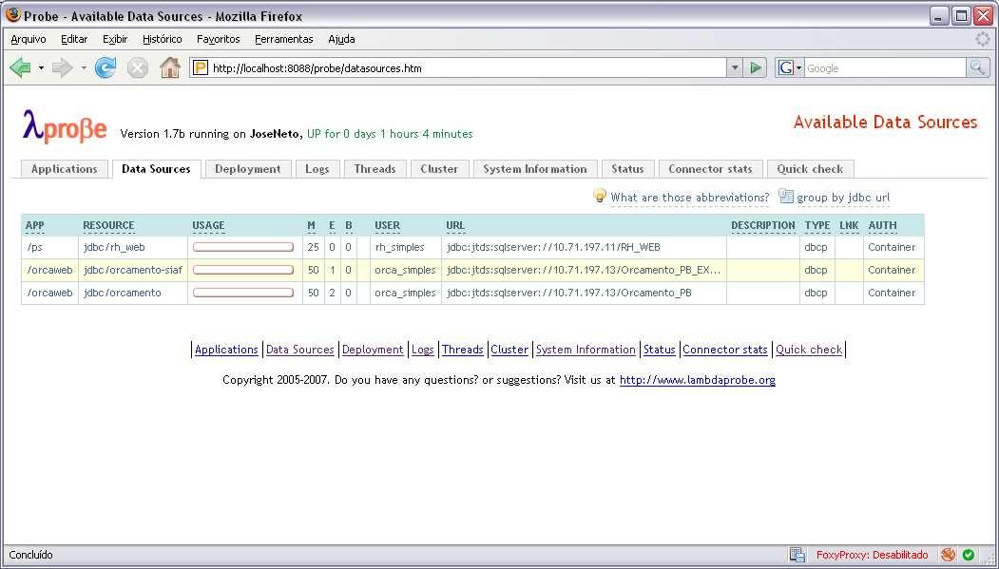
Task: Open the URL history dropdown arrow
Action: [x=734, y=67]
